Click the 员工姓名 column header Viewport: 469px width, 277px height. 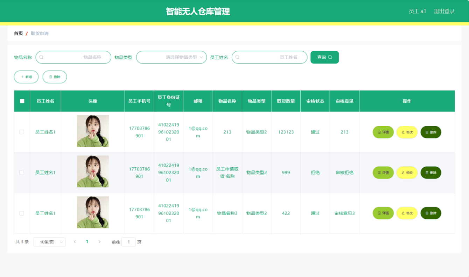(45, 101)
